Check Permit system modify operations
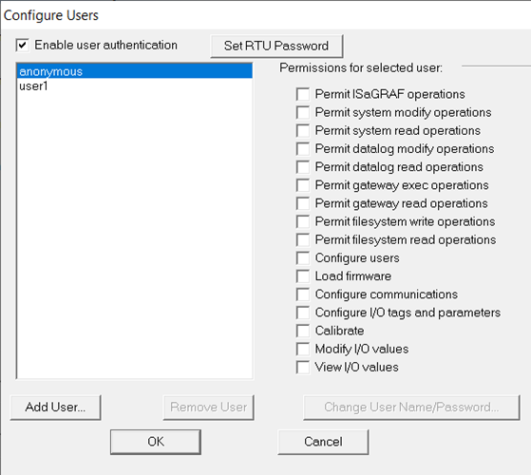The image size is (531, 475). click(x=303, y=112)
